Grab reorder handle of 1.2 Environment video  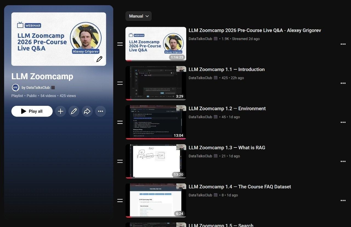coord(120,122)
